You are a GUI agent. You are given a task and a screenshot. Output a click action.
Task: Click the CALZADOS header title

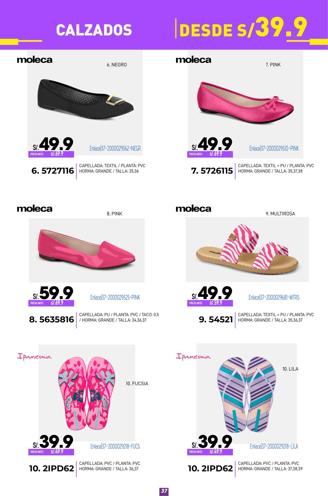point(94,30)
